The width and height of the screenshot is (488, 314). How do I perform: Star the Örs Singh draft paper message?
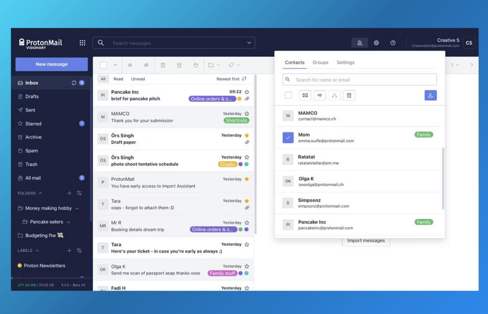tap(246, 135)
